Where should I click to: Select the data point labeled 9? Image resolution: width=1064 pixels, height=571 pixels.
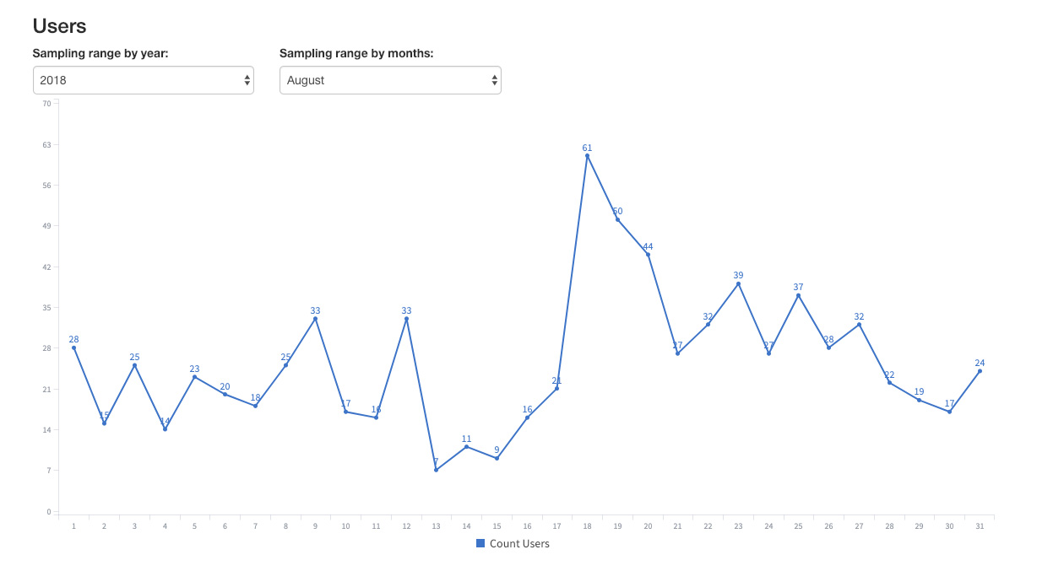(x=497, y=458)
